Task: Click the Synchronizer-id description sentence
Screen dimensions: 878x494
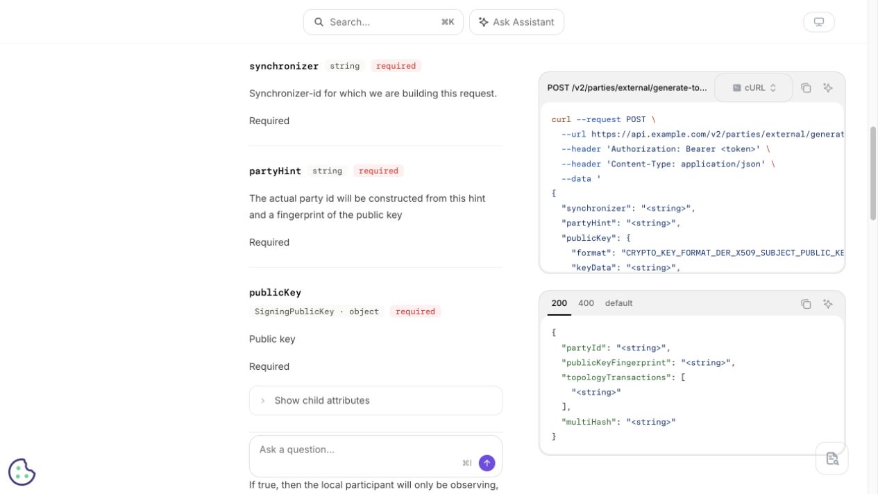Action: pyautogui.click(x=373, y=93)
